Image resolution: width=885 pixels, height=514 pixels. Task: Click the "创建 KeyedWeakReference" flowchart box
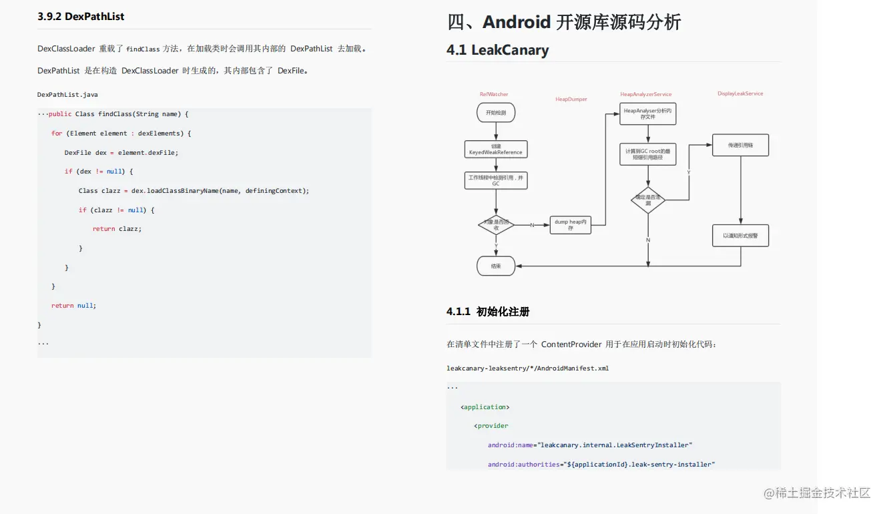496,150
